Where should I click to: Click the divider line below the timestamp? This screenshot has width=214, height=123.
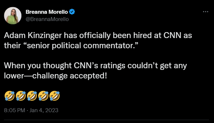pyautogui.click(x=106, y=120)
